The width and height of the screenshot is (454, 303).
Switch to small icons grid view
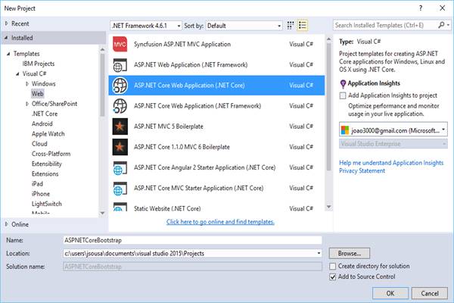(291, 26)
